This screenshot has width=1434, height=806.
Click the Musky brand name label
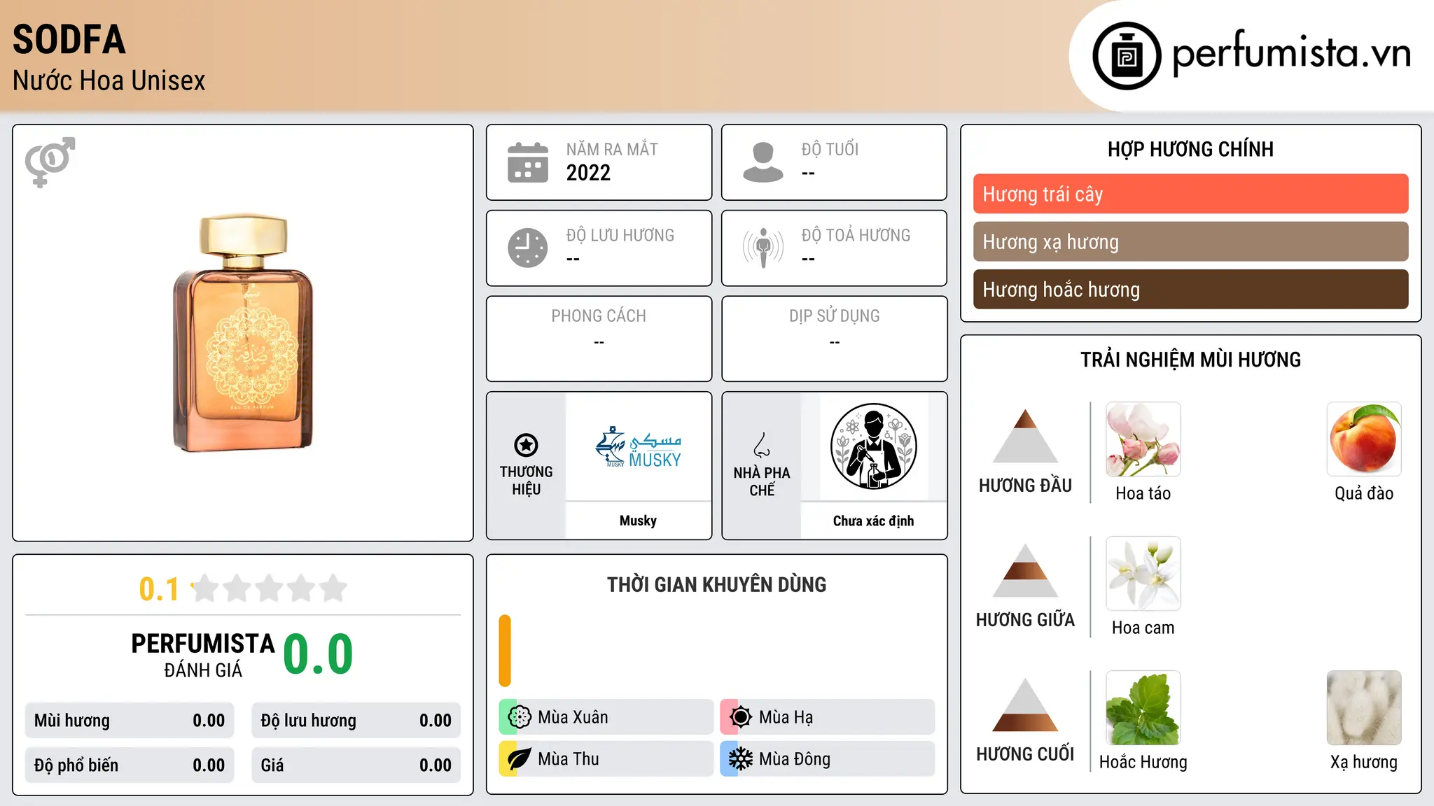[638, 521]
